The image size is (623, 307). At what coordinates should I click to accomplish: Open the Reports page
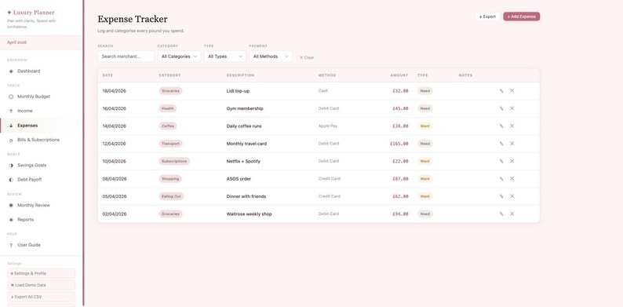[41, 220]
